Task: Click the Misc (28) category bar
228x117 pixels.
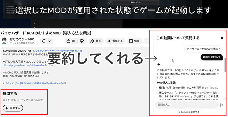Action: [135, 2]
